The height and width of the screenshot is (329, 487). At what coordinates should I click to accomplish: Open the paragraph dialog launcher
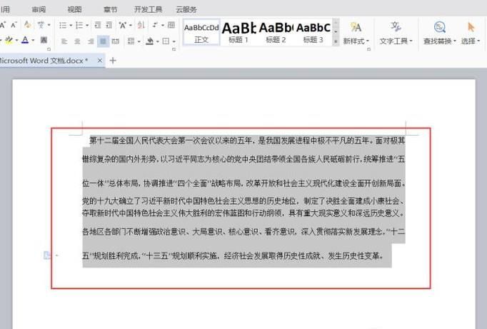tap(174, 49)
